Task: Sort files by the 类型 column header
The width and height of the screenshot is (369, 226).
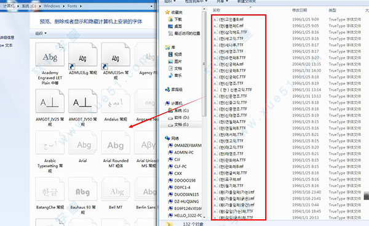Action: pos(332,10)
